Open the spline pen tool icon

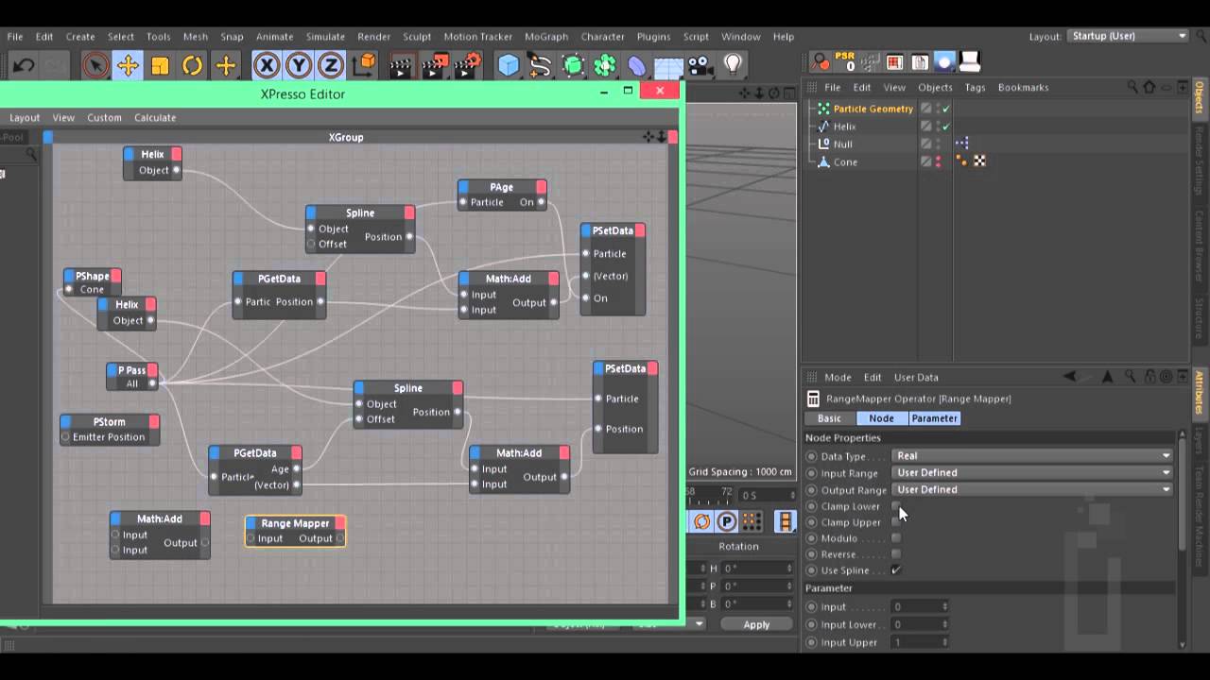click(541, 65)
